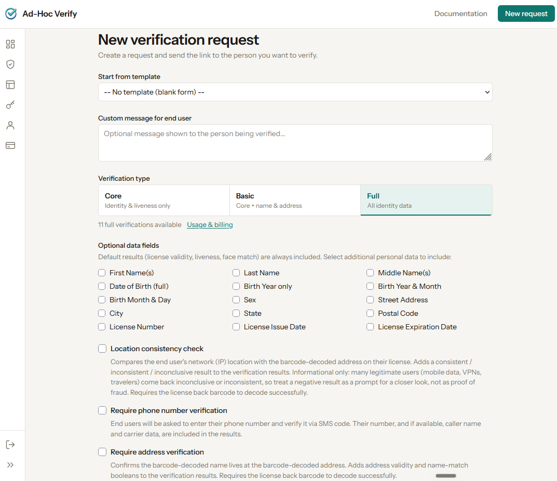Open the templates layout icon in sidebar

pyautogui.click(x=10, y=85)
